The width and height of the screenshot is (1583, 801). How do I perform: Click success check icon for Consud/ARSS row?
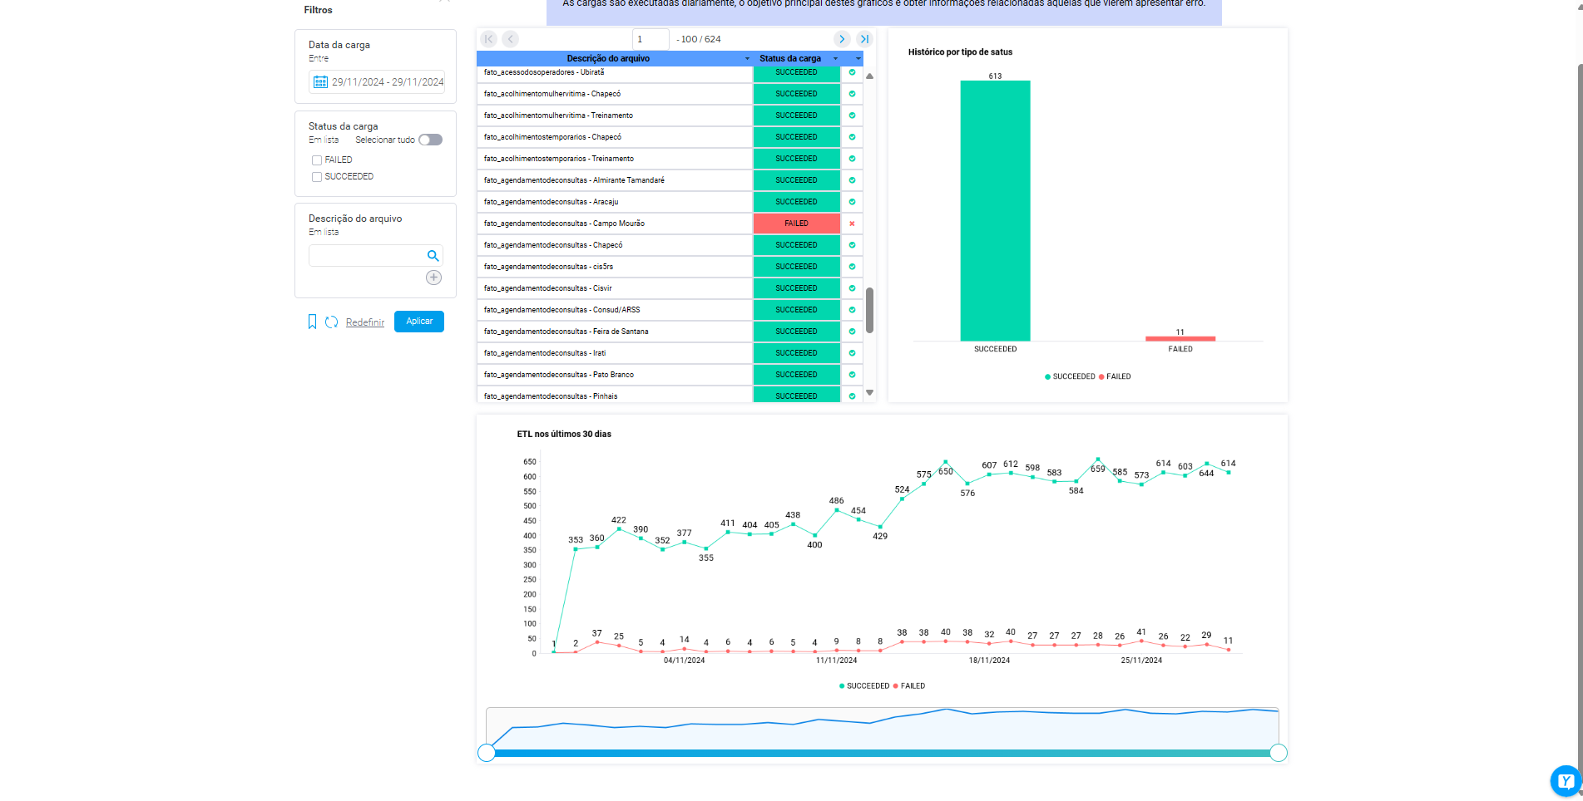(852, 310)
